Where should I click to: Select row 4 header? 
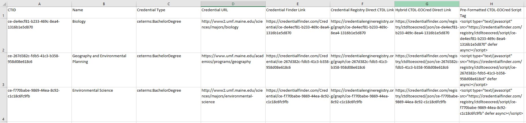click(3, 105)
